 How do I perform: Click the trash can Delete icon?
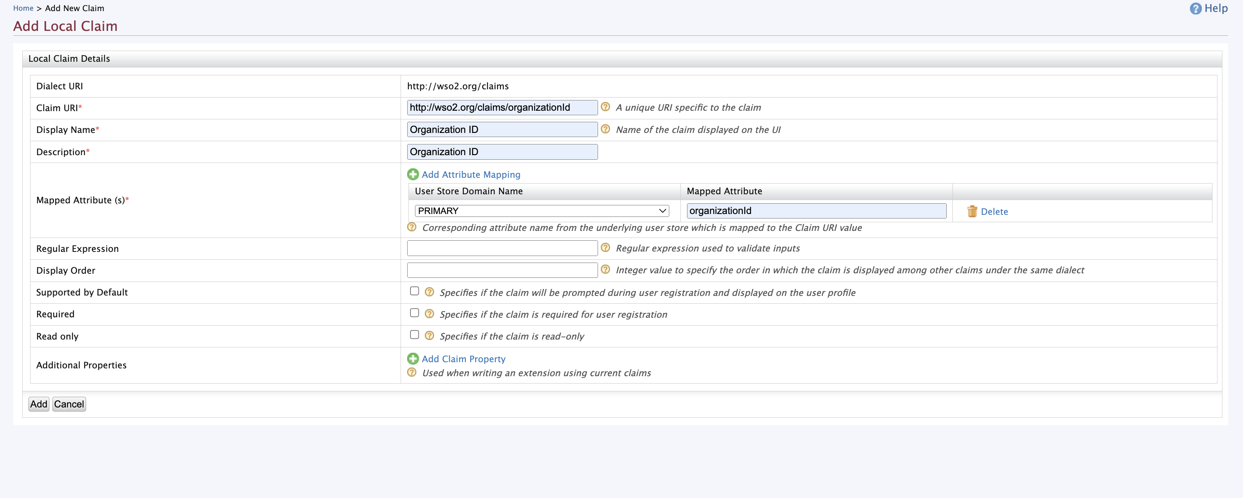click(972, 211)
